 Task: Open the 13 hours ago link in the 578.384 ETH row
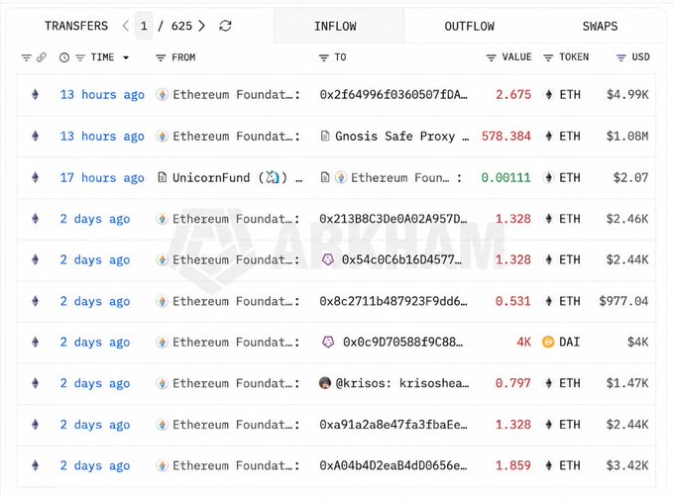coord(102,137)
